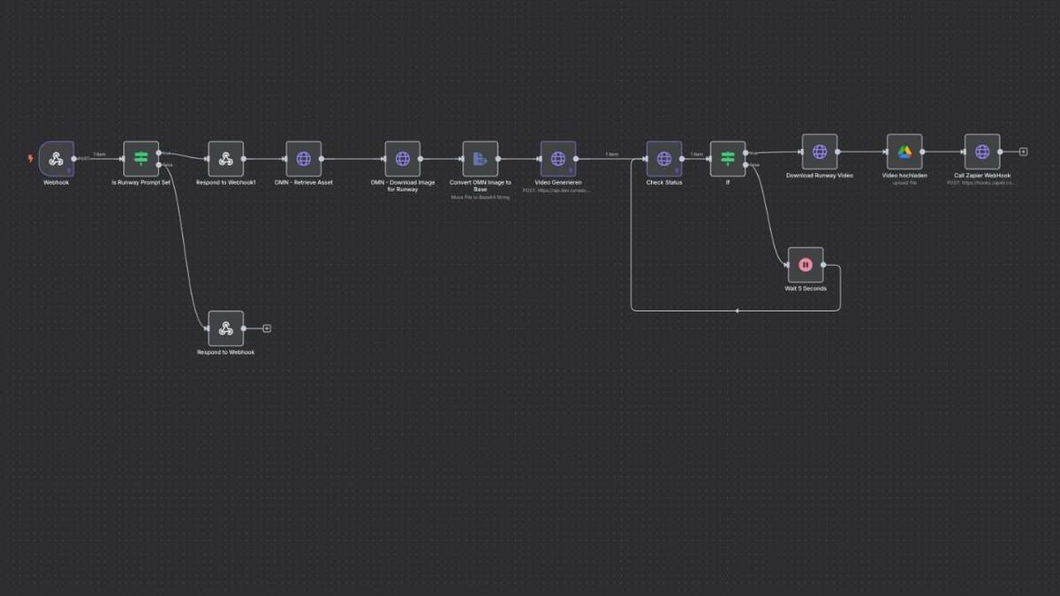Click the output connector of Wait 5 Seconds
1060x596 pixels.
click(x=822, y=265)
